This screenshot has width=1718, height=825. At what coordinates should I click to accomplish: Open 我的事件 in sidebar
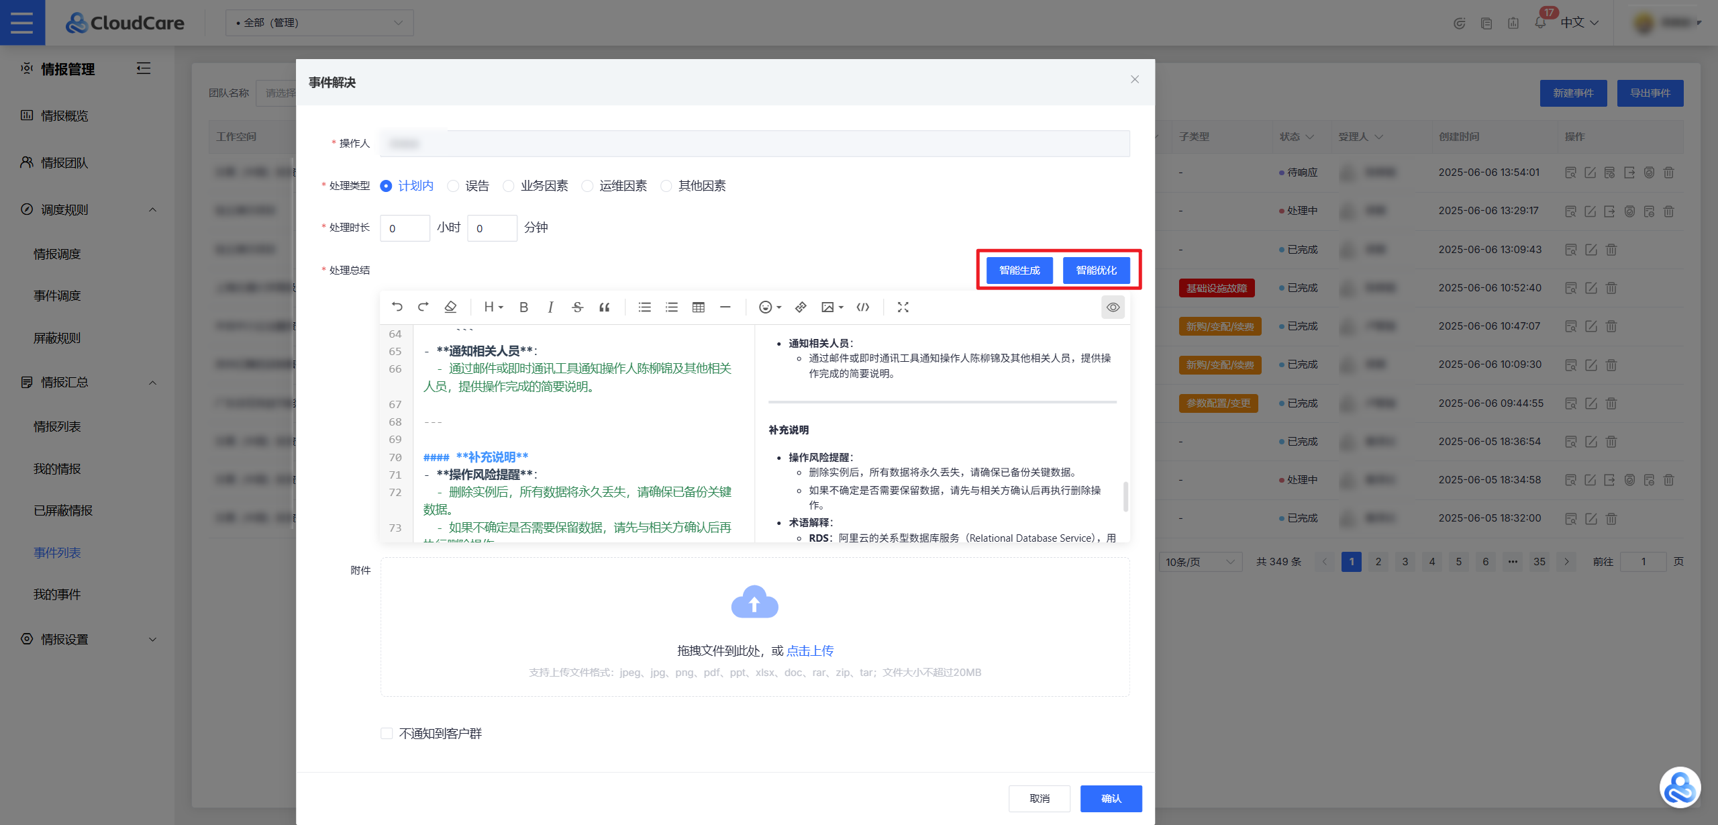[57, 594]
